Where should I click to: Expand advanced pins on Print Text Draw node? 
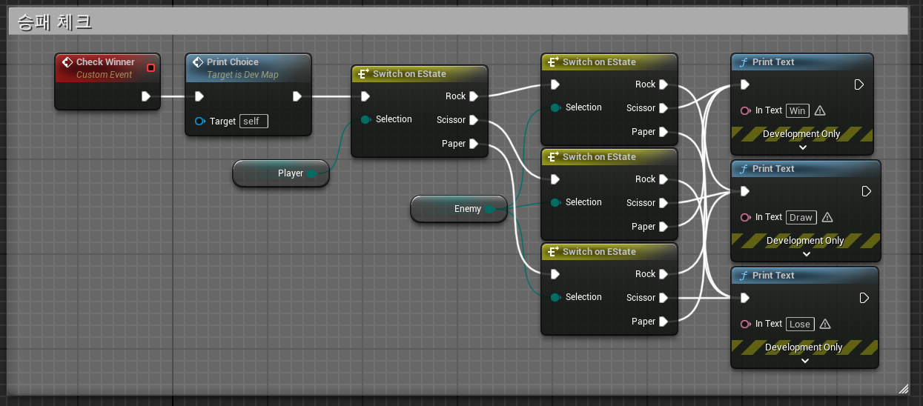point(806,254)
